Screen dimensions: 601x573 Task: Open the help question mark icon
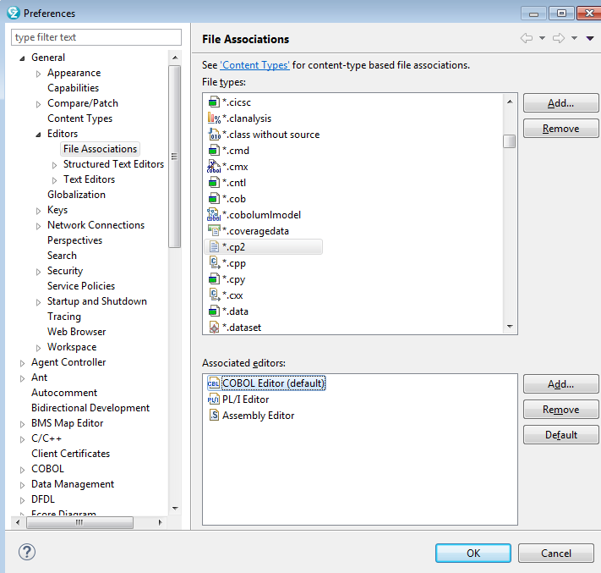[27, 553]
